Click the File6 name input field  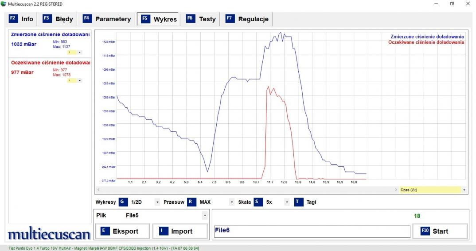(x=312, y=231)
